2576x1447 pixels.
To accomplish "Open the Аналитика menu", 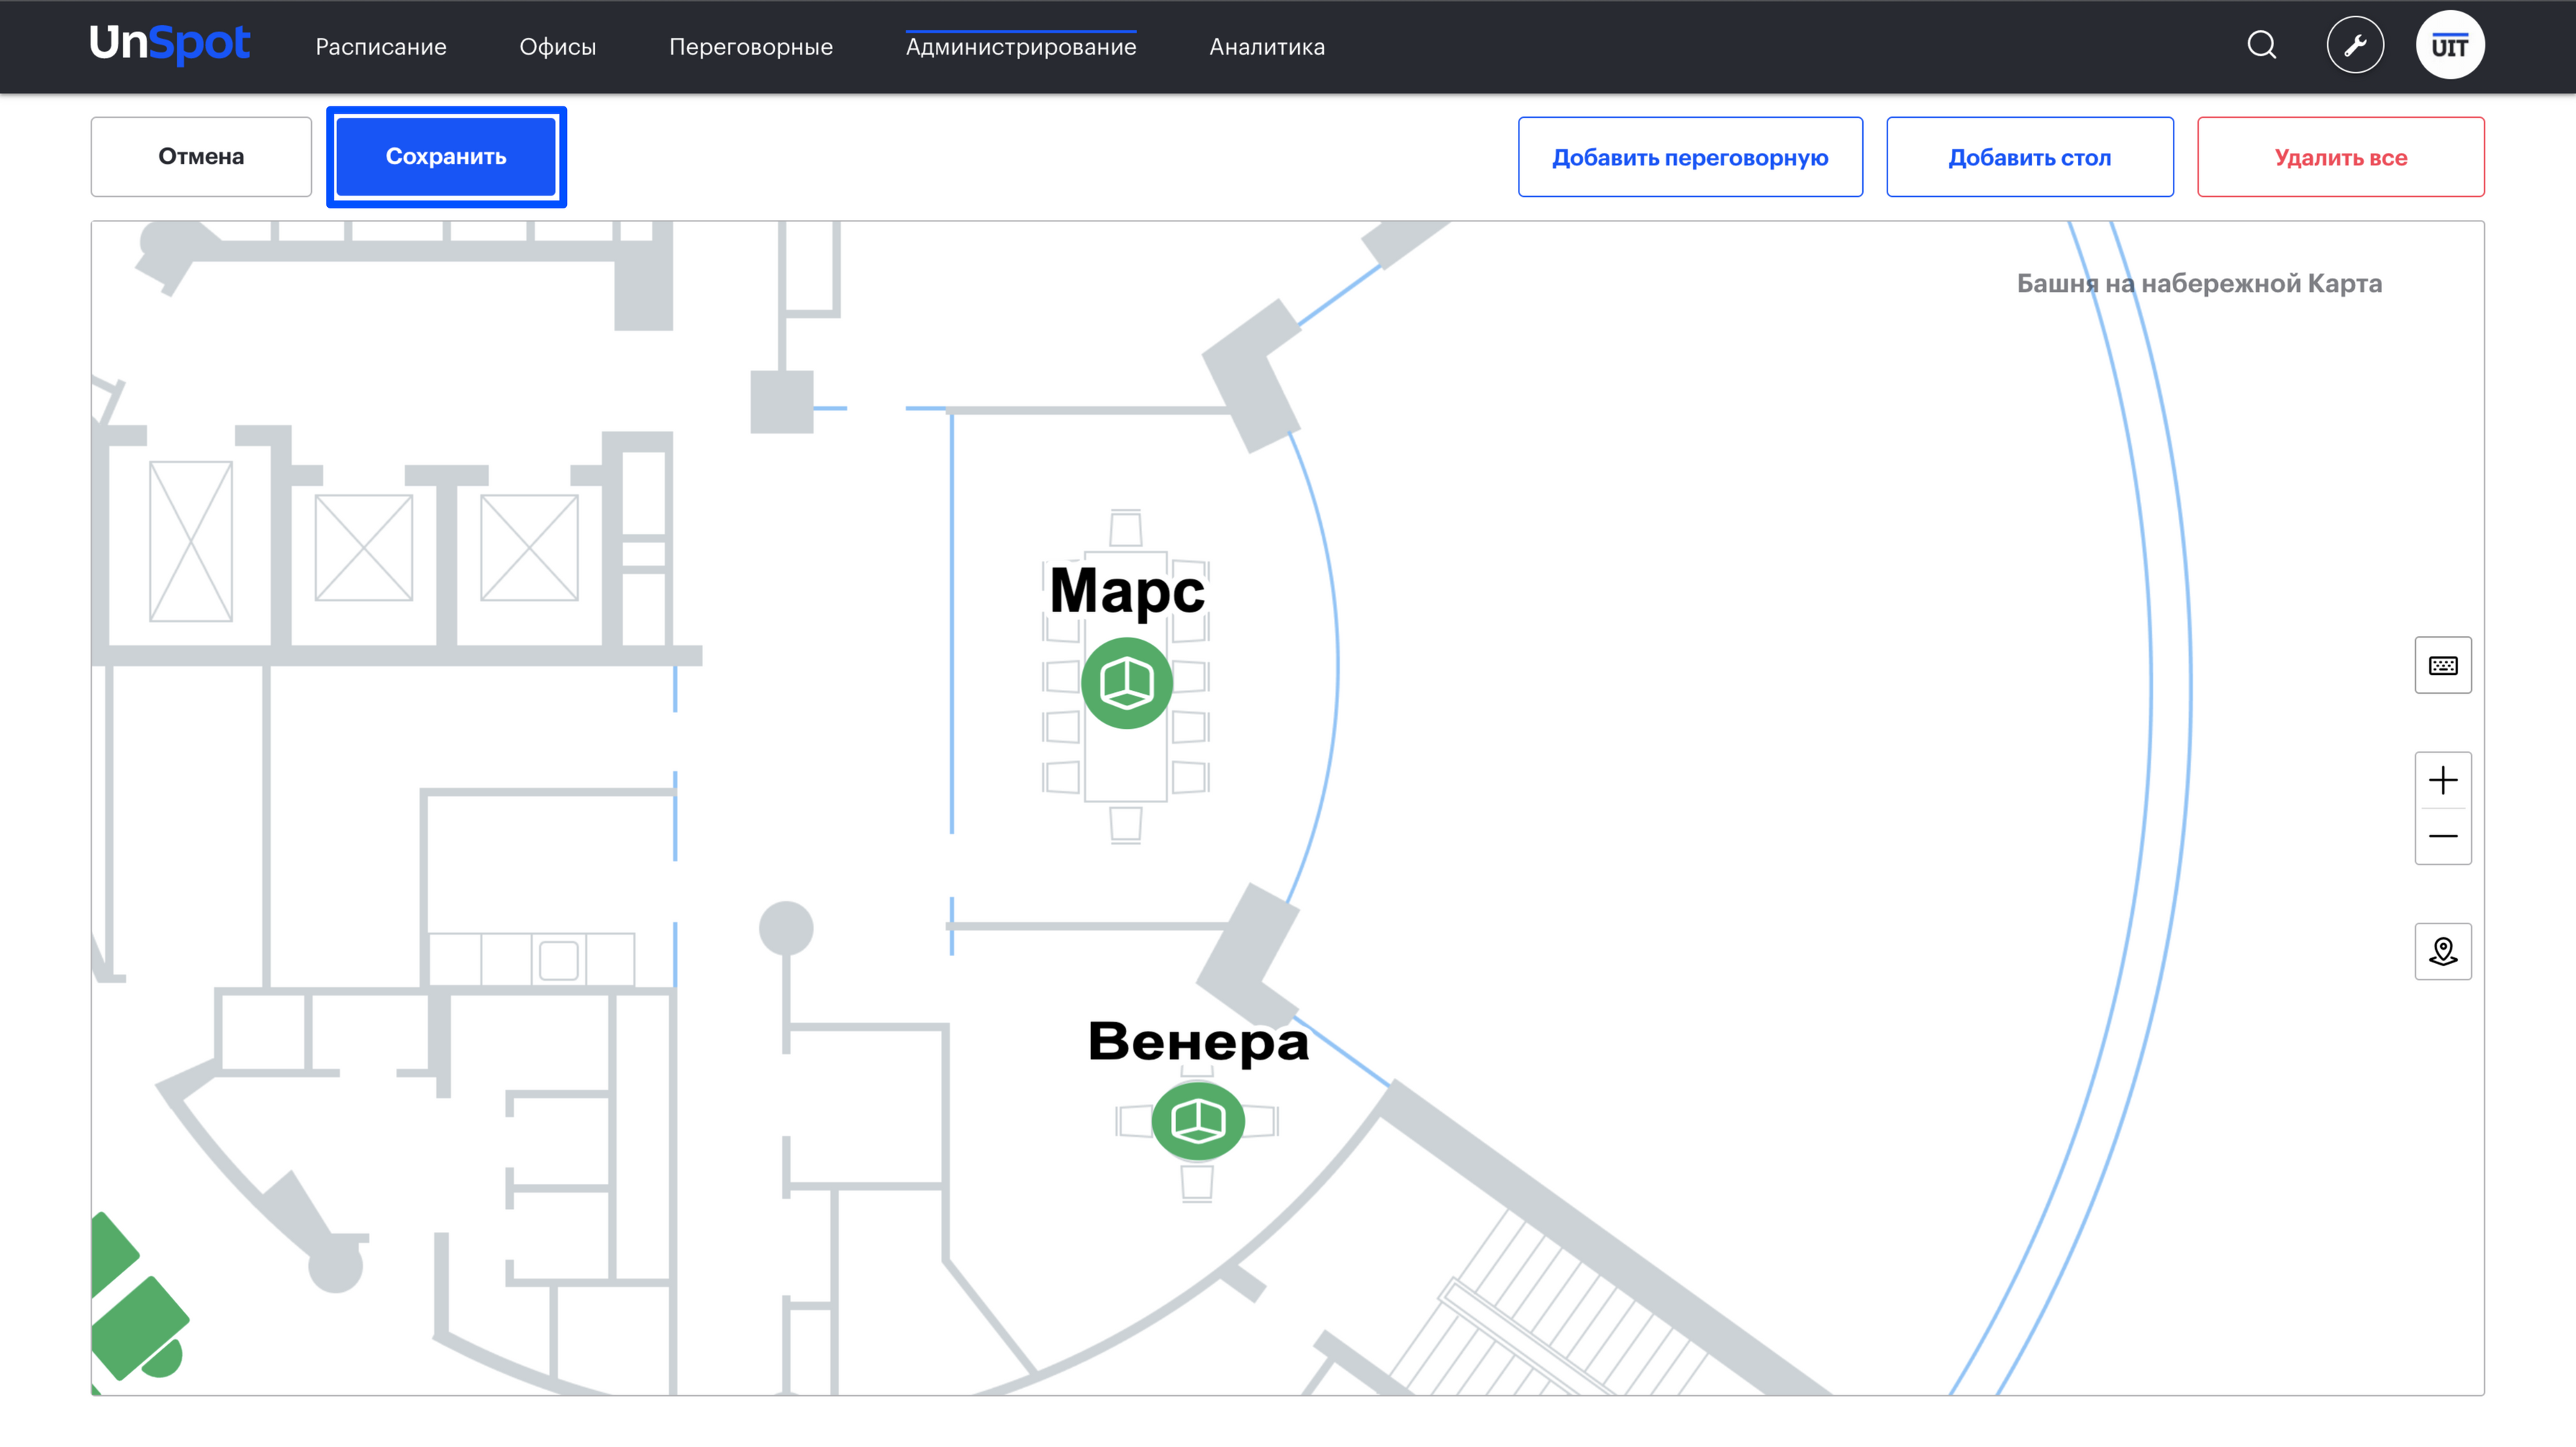I will (x=1267, y=47).
